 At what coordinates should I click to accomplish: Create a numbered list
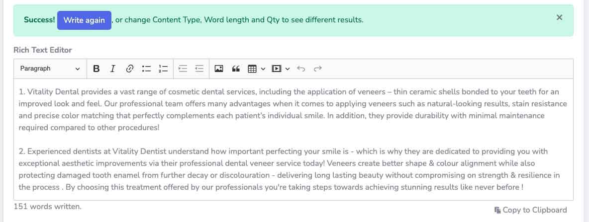(163, 69)
